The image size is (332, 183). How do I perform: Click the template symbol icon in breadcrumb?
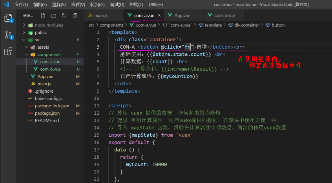tap(201, 25)
